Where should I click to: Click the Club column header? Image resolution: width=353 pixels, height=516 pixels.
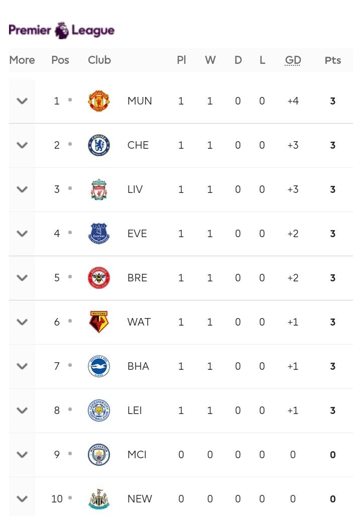coord(99,60)
